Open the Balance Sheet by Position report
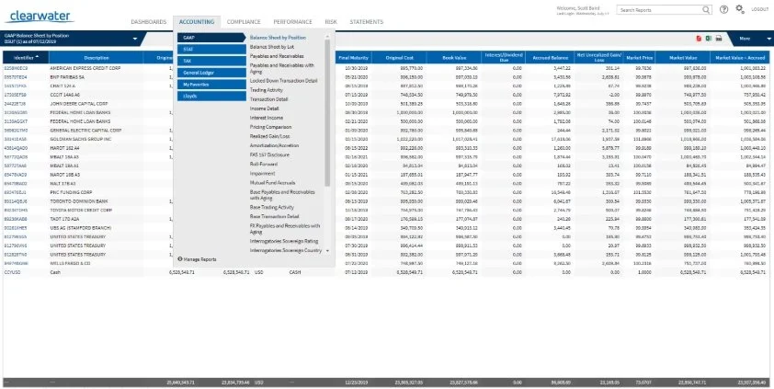 point(278,38)
